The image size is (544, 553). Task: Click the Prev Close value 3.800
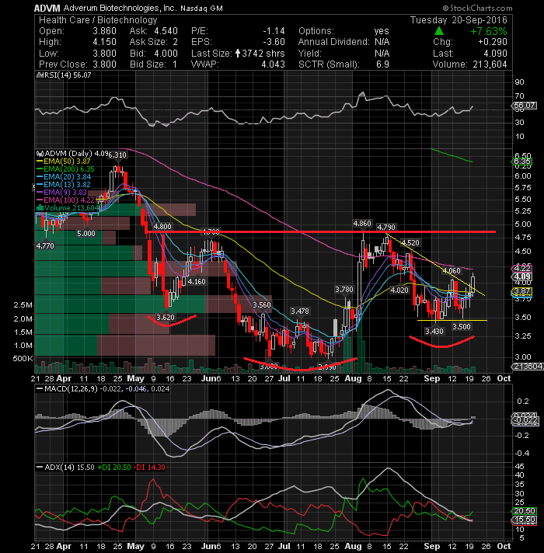pos(104,64)
